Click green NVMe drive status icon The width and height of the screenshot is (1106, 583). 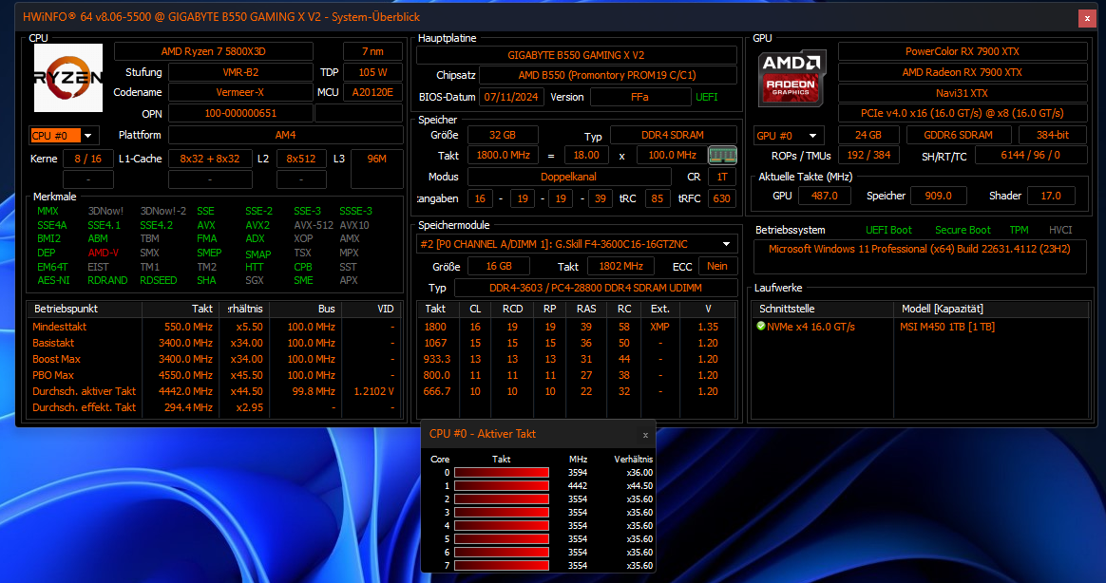[761, 327]
